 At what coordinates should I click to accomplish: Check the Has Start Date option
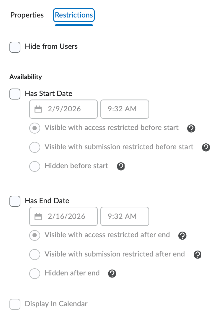[x=15, y=94]
